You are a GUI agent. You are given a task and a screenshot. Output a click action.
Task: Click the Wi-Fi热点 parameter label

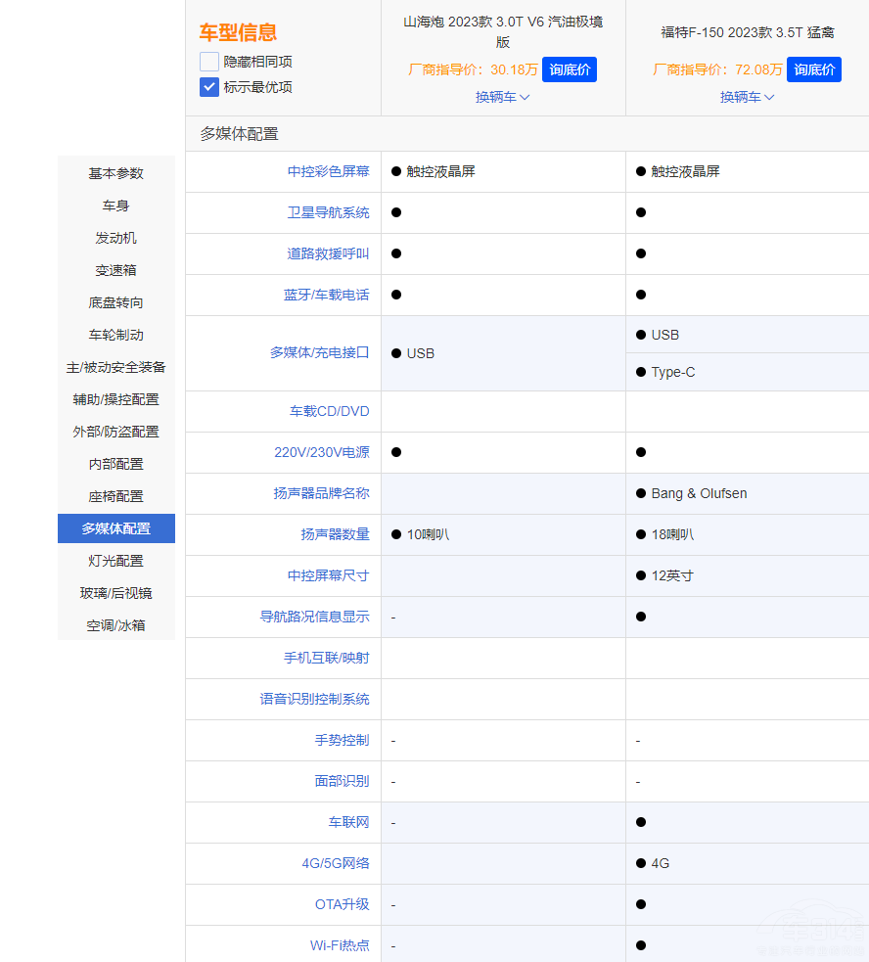340,945
